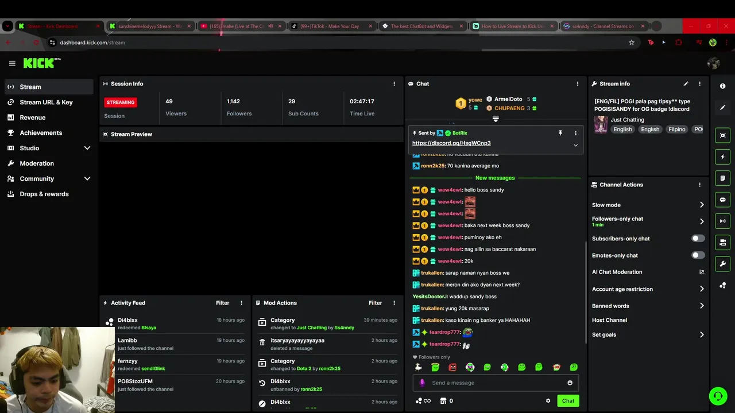This screenshot has width=735, height=413.
Task: Expand the pinned message chevron
Action: [575, 145]
